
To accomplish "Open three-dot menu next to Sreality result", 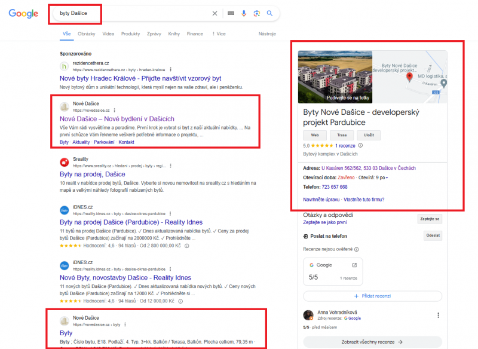I will [170, 166].
